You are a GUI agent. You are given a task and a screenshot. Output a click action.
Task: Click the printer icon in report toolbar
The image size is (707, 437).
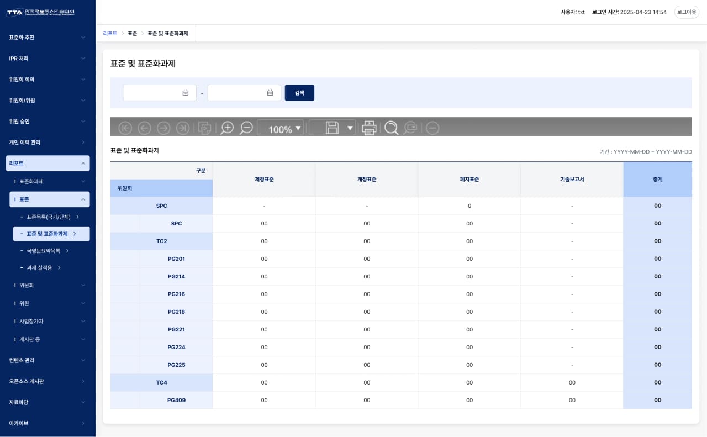click(369, 128)
